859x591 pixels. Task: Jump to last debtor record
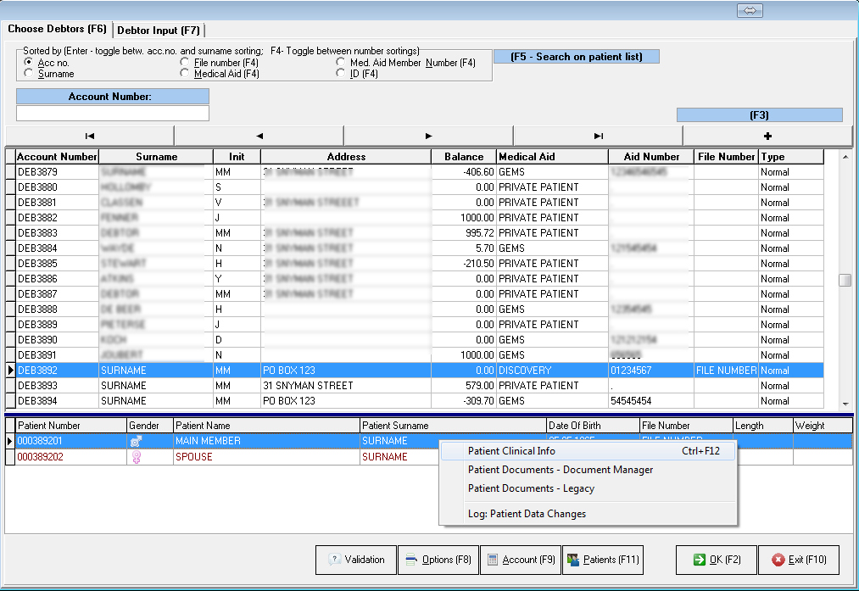(598, 136)
